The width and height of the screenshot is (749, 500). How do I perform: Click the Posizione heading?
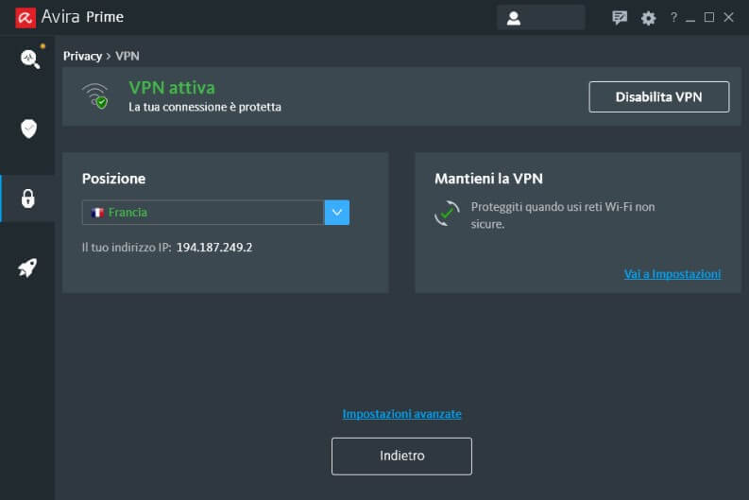(113, 179)
